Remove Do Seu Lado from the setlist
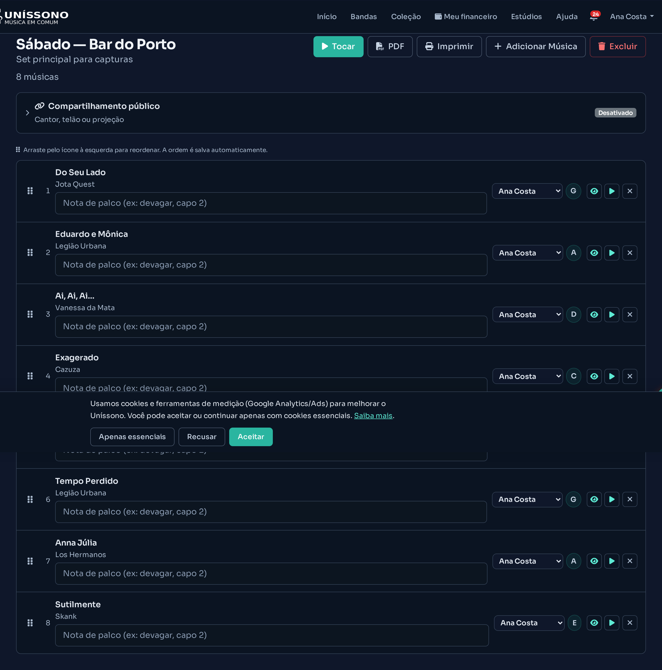 pos(630,191)
